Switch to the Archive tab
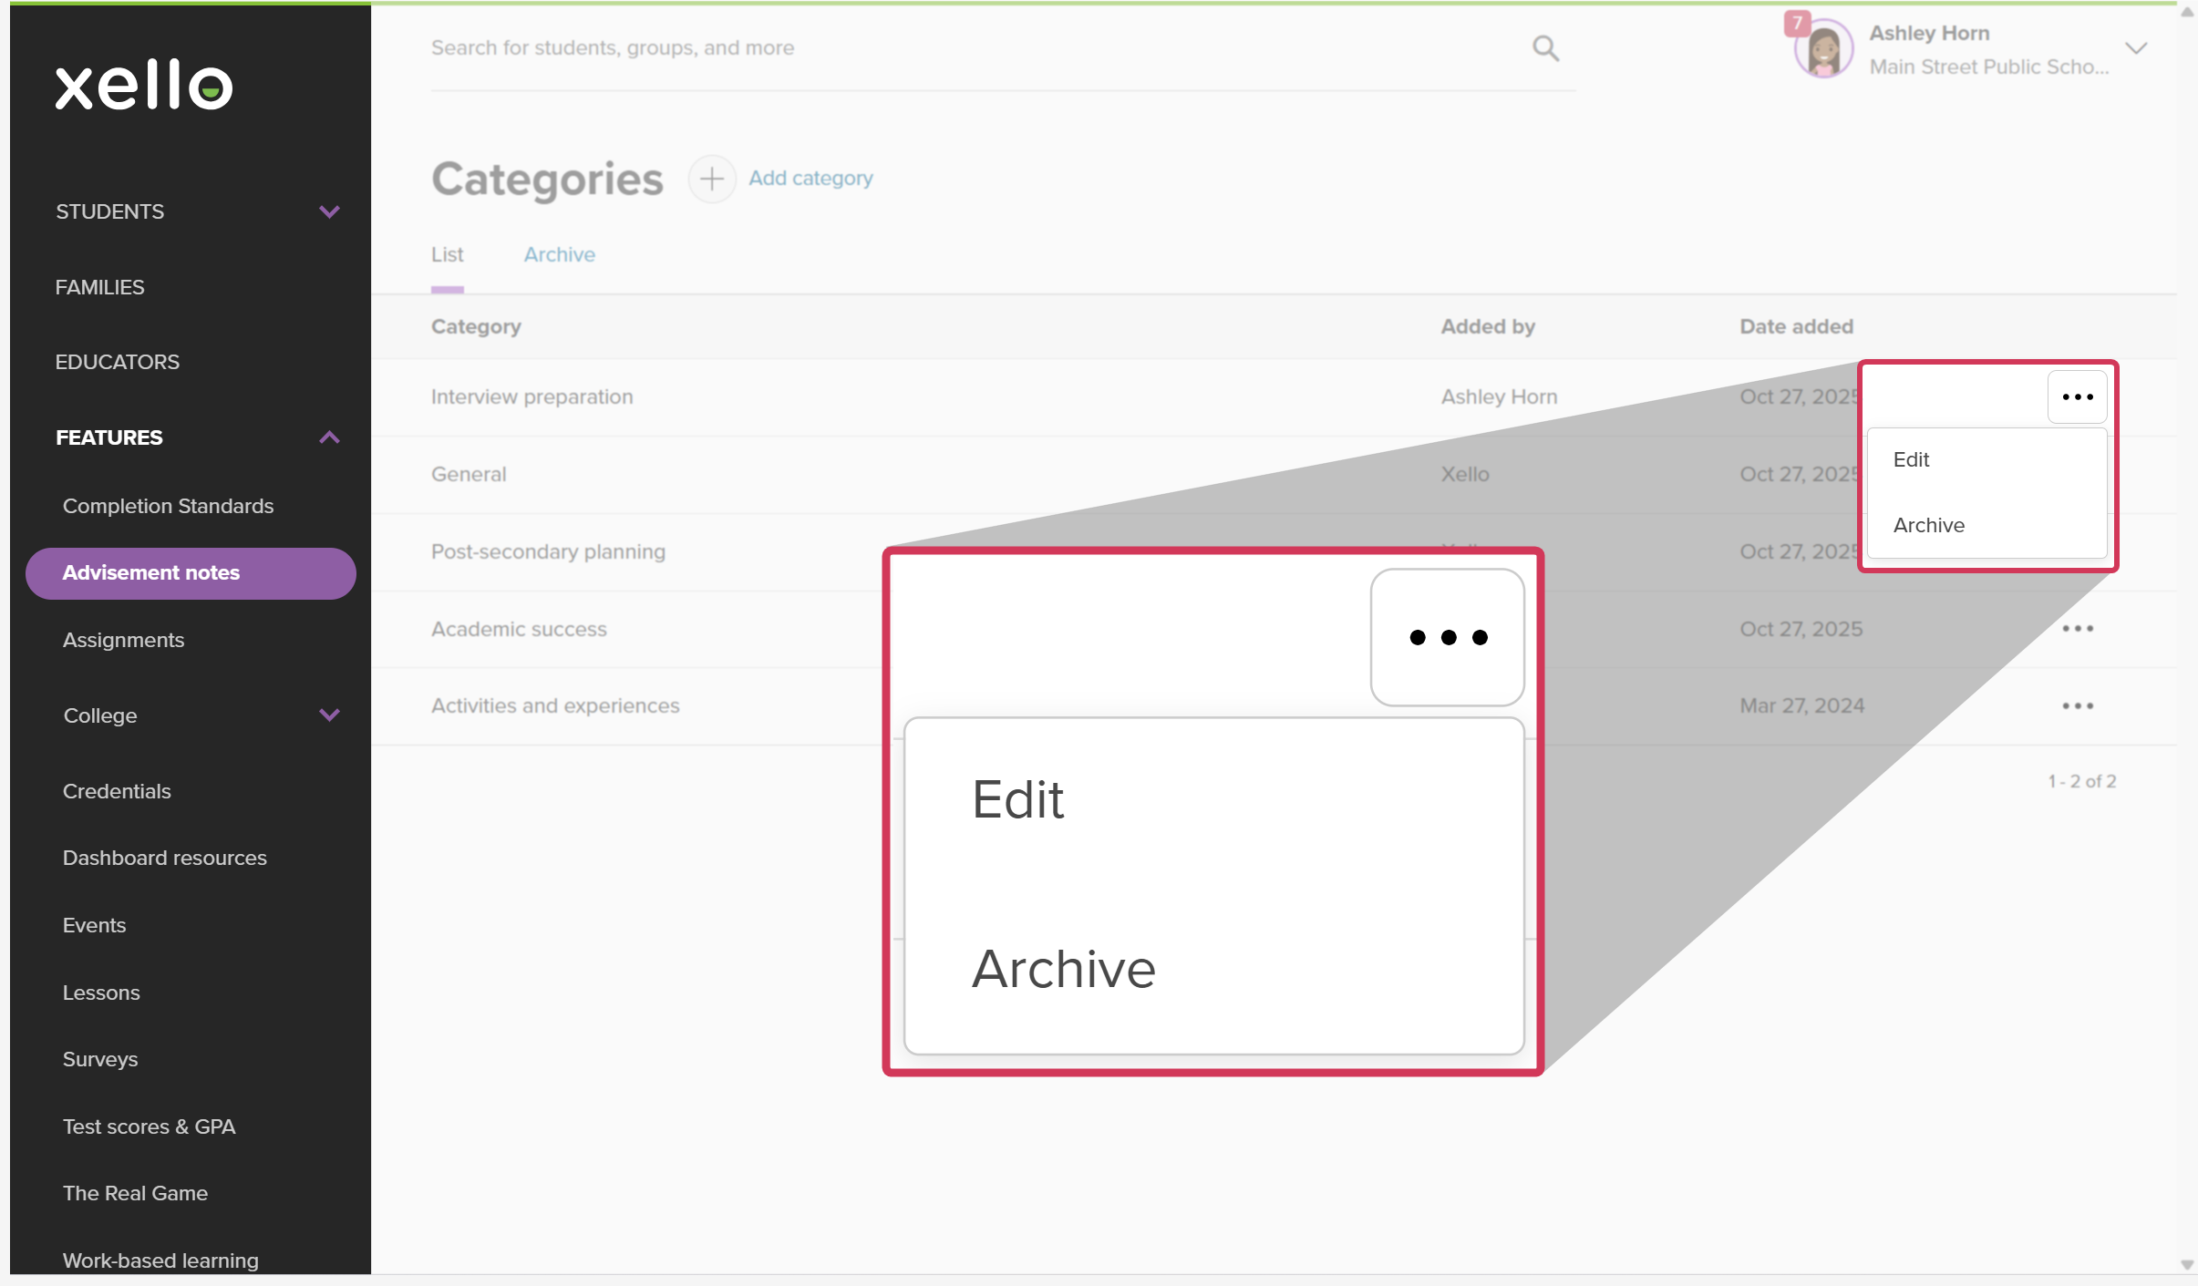The height and width of the screenshot is (1286, 2198). point(559,255)
